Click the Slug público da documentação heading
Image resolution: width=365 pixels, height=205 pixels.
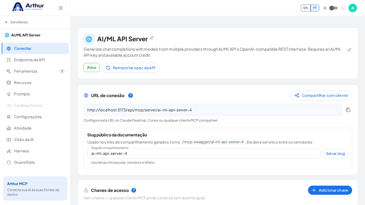pyautogui.click(x=117, y=135)
